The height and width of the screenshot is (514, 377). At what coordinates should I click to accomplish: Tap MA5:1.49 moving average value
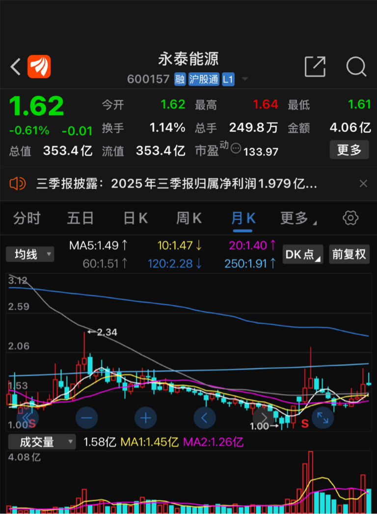coord(98,245)
